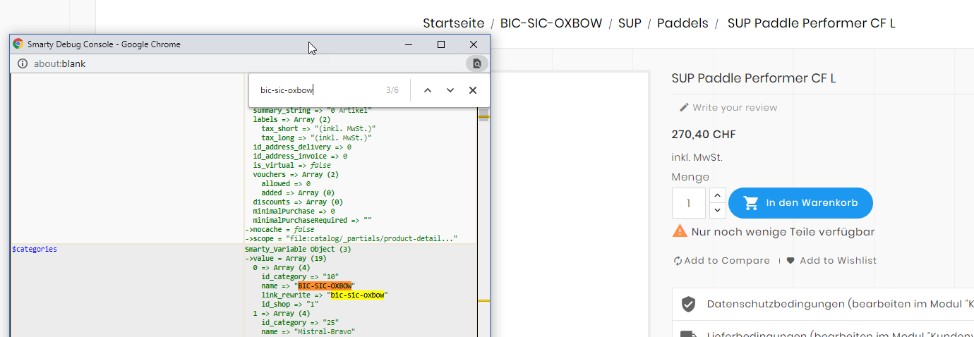This screenshot has width=974, height=337.
Task: Click the Chrome logo in debug console title bar
Action: pos(18,44)
